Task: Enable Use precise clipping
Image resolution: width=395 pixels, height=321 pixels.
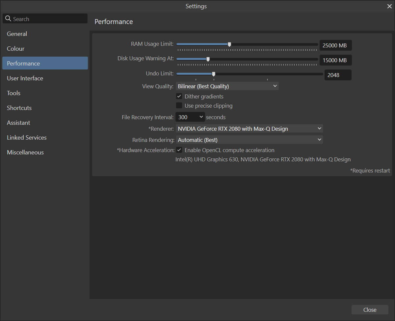Action: (x=179, y=105)
